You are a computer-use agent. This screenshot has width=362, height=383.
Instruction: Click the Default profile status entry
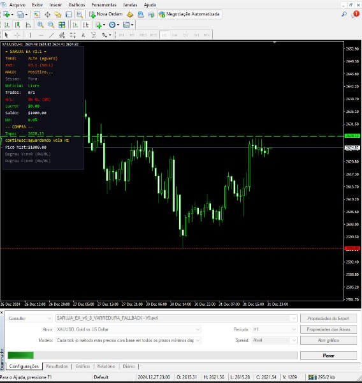click(x=101, y=377)
